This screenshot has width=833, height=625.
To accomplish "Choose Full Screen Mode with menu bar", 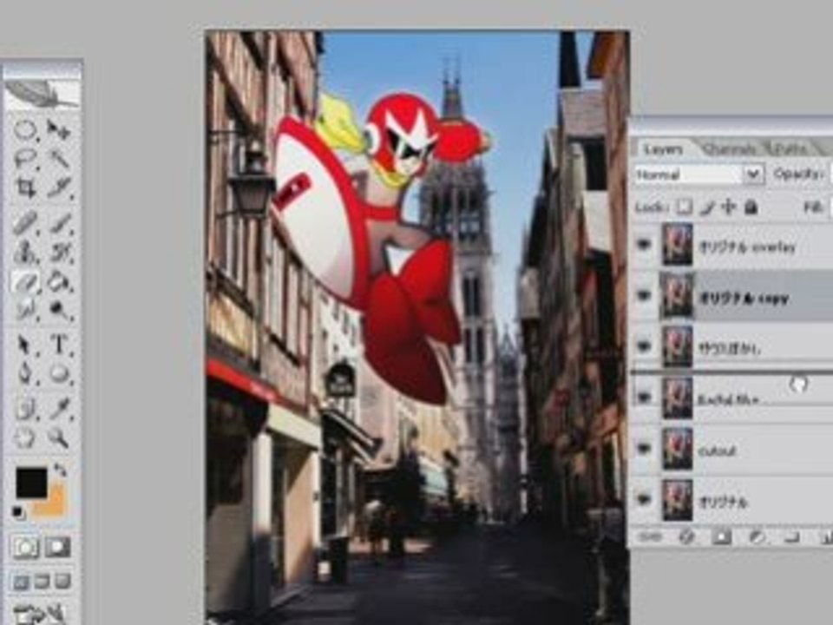I will (x=42, y=582).
